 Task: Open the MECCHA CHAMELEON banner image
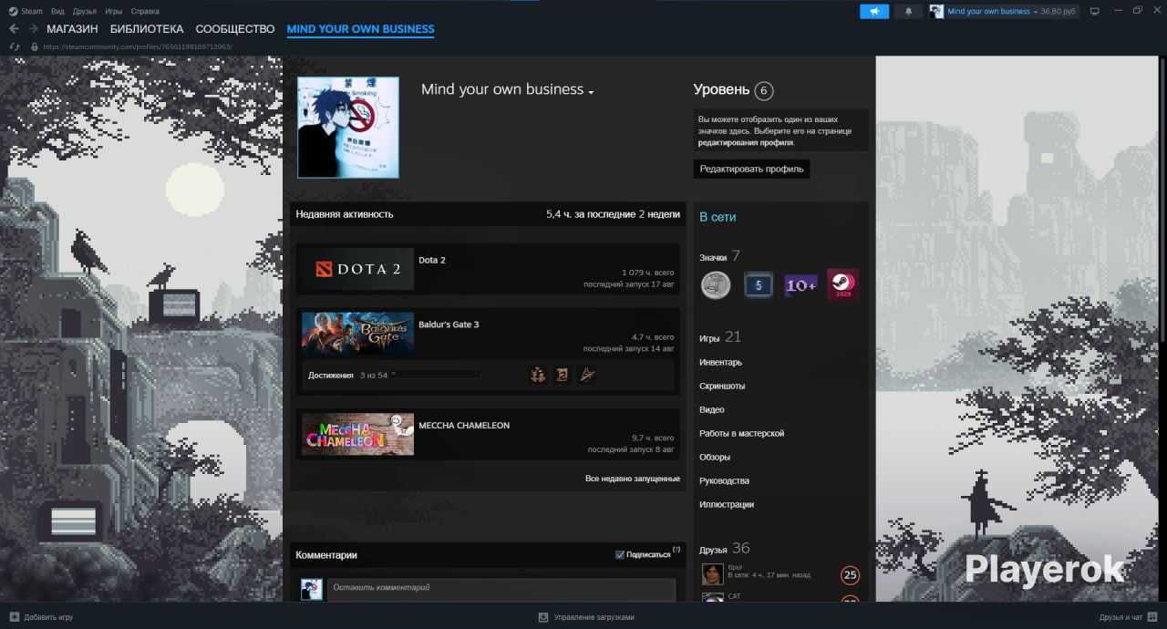pos(357,434)
